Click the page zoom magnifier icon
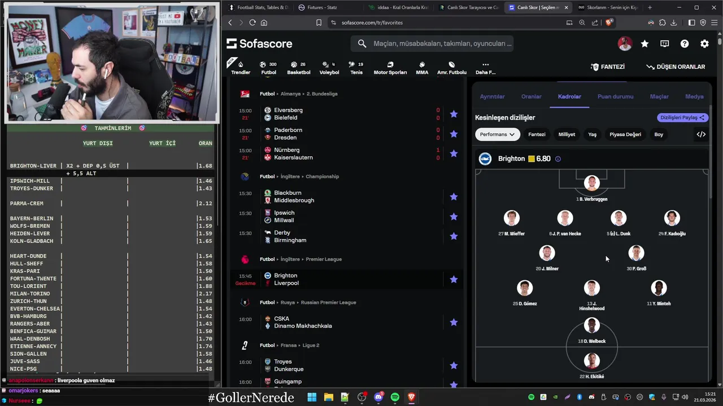This screenshot has width=723, height=406. tap(582, 23)
